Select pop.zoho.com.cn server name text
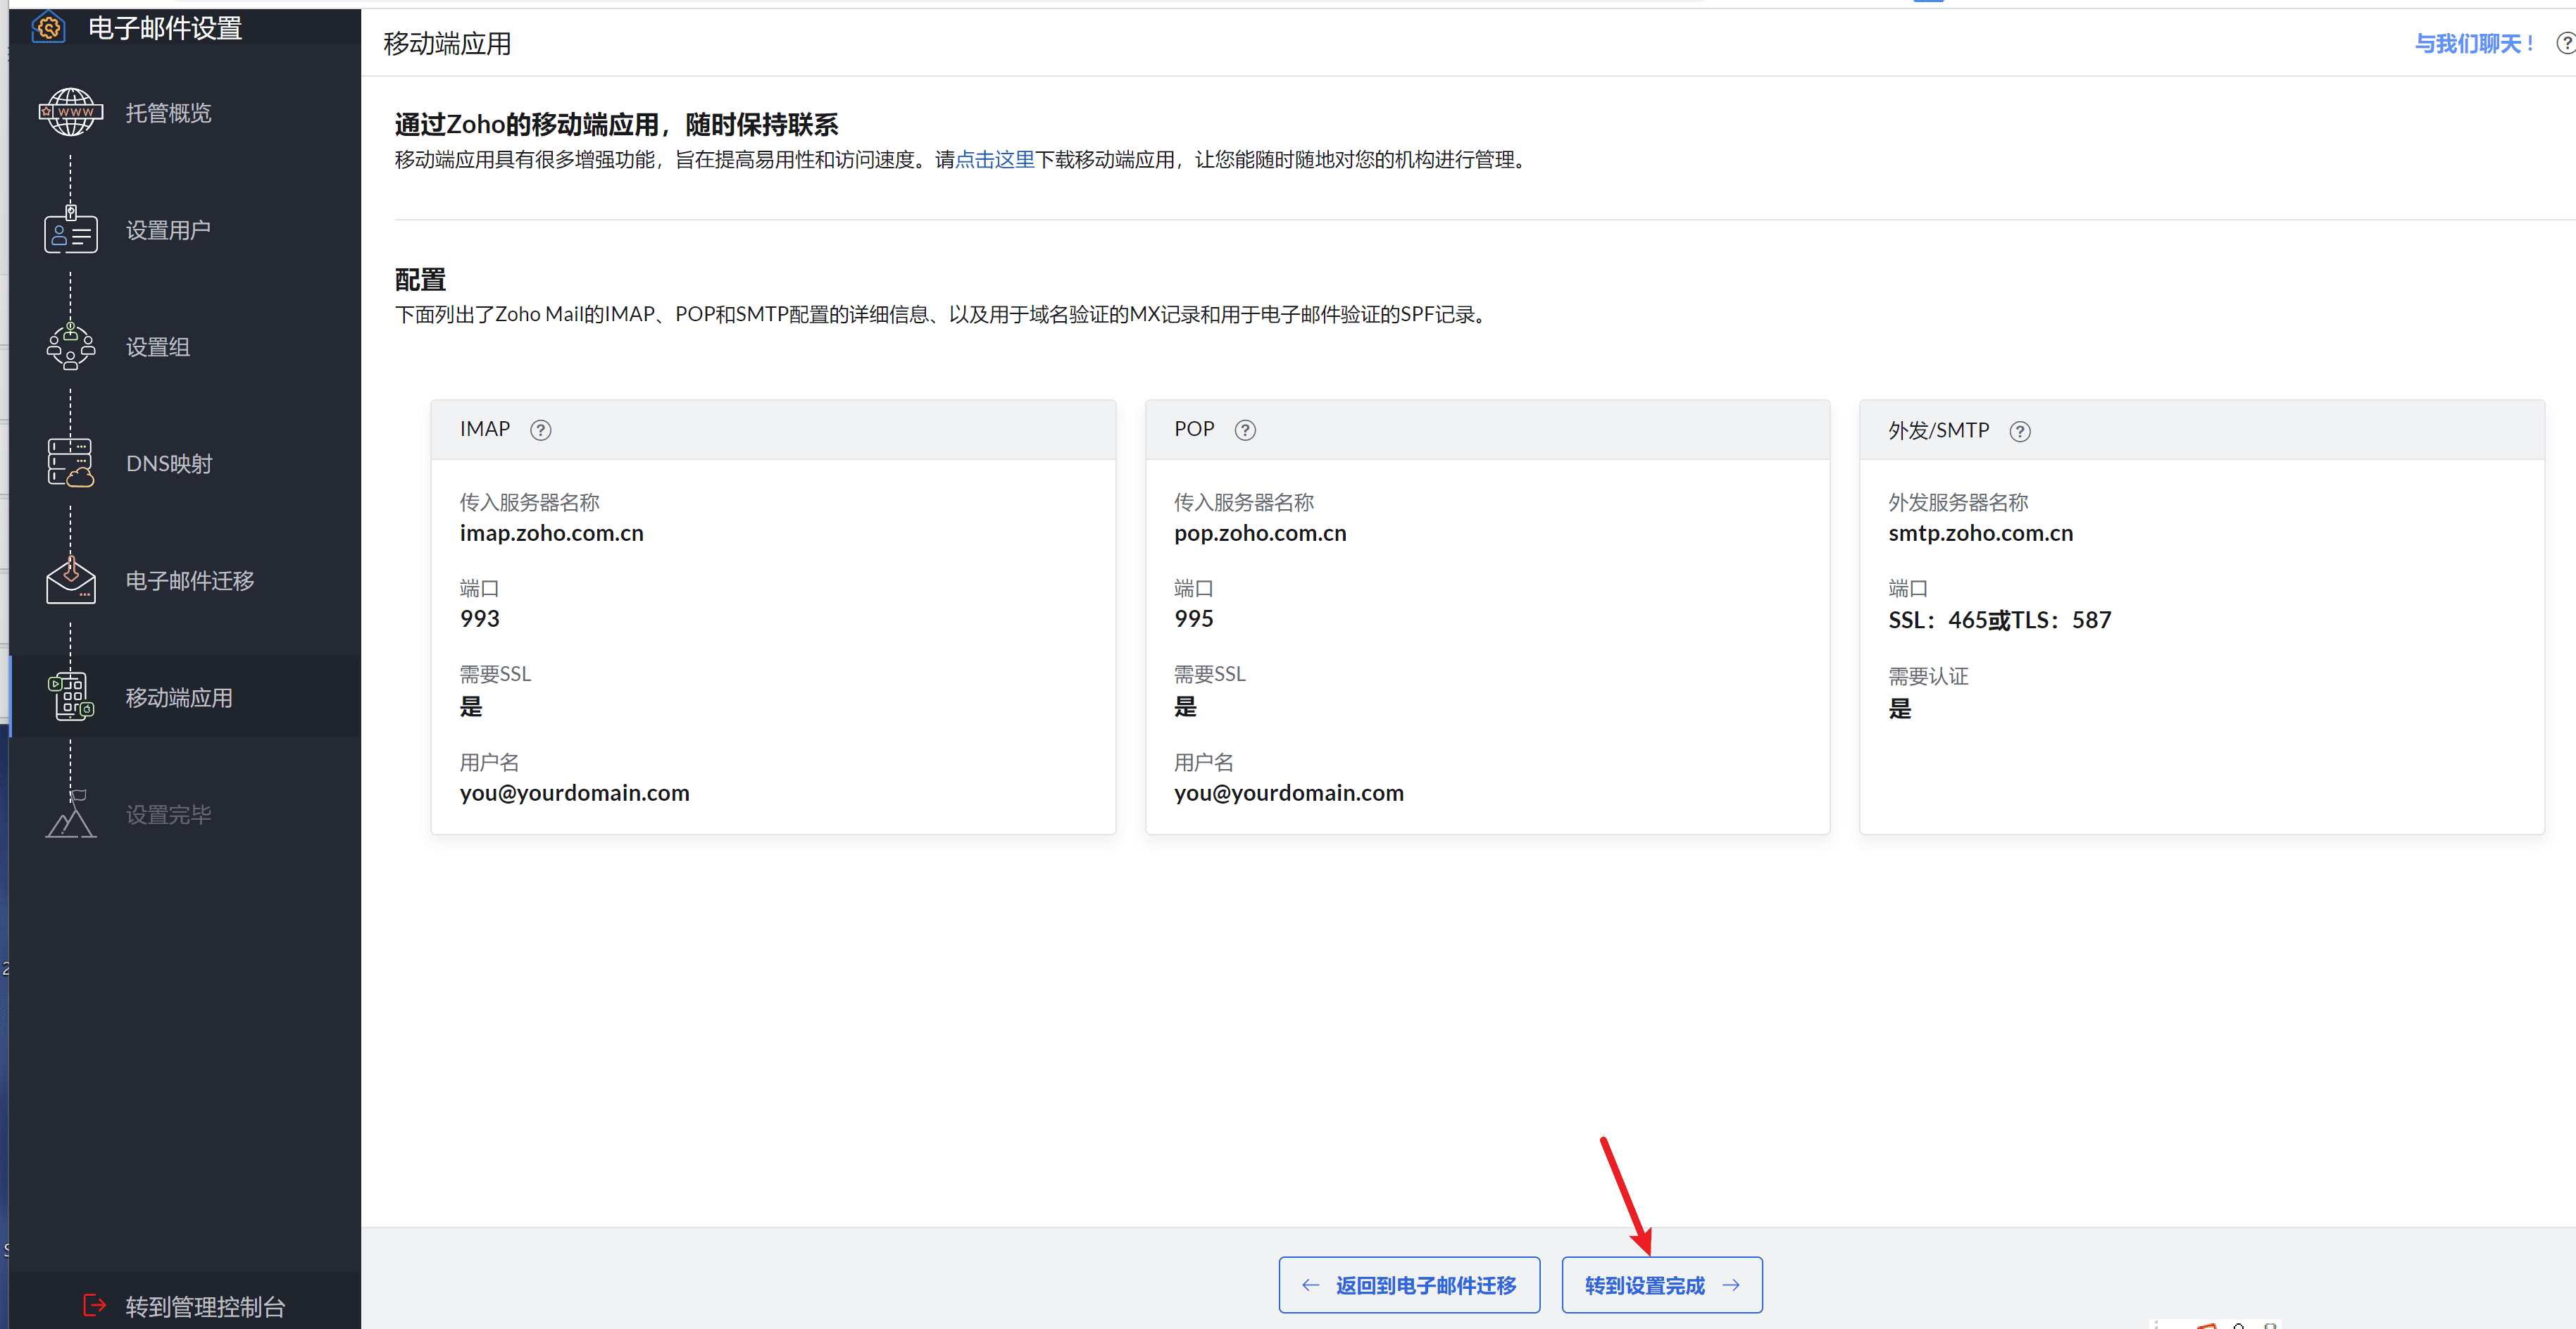This screenshot has width=2576, height=1329. (x=1260, y=533)
